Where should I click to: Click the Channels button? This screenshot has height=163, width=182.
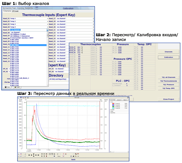(168, 52)
